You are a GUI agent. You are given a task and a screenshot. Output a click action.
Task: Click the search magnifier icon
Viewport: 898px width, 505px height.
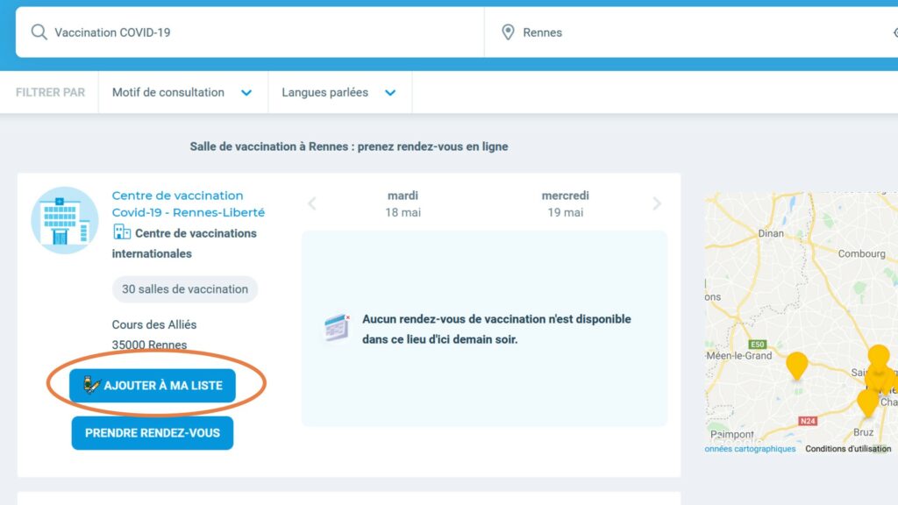pos(39,32)
